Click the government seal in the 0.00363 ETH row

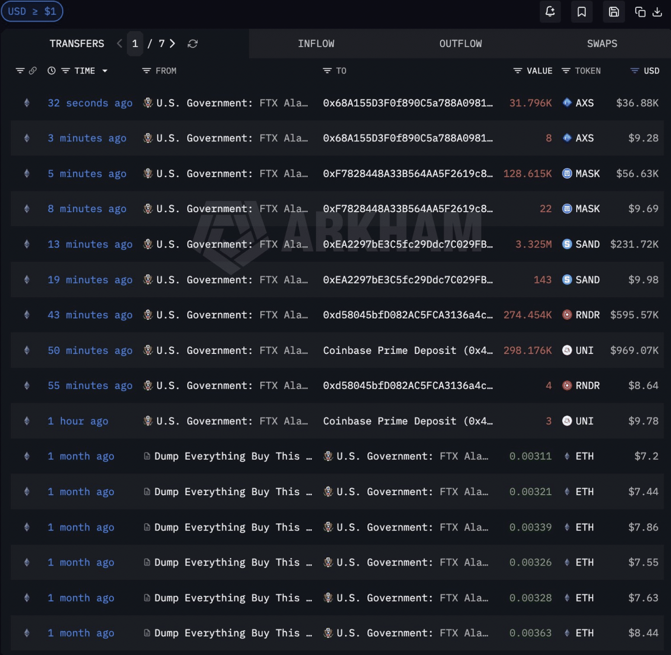point(328,633)
